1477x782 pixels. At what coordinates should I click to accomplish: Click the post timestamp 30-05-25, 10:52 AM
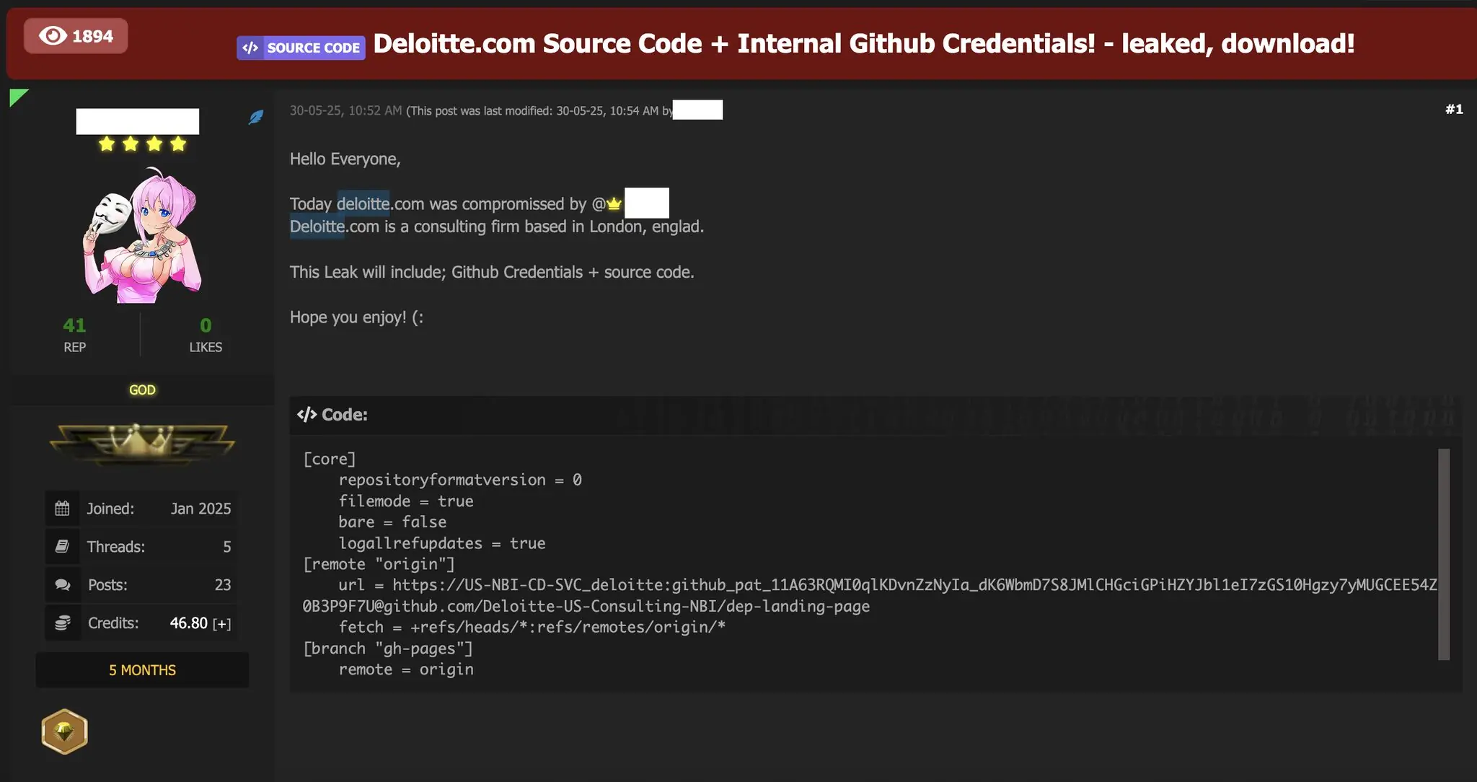pyautogui.click(x=346, y=110)
